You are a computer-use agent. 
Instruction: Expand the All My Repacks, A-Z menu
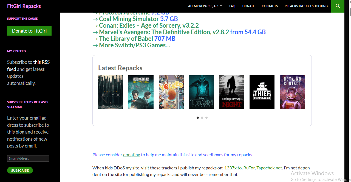tap(205, 6)
